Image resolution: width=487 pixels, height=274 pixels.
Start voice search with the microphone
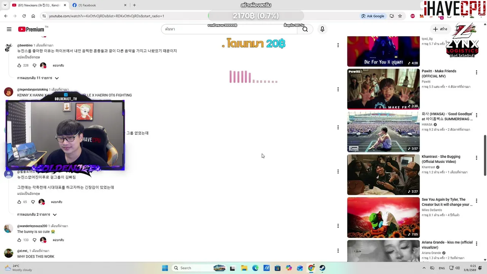pos(322,29)
